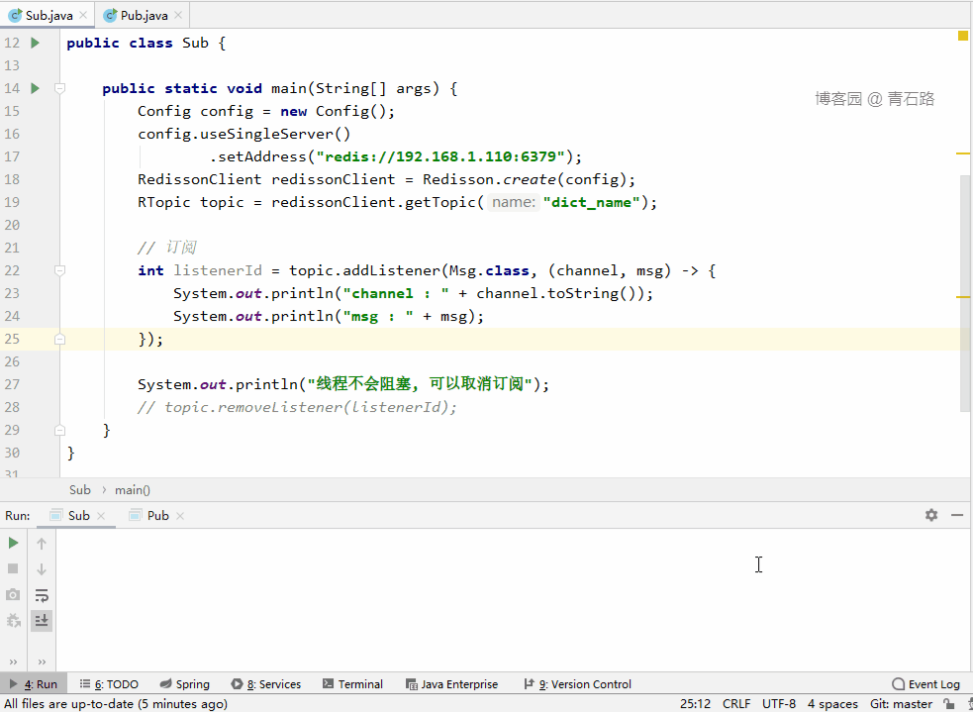
Task: Click the commented topic.removeListener line
Action: click(297, 407)
